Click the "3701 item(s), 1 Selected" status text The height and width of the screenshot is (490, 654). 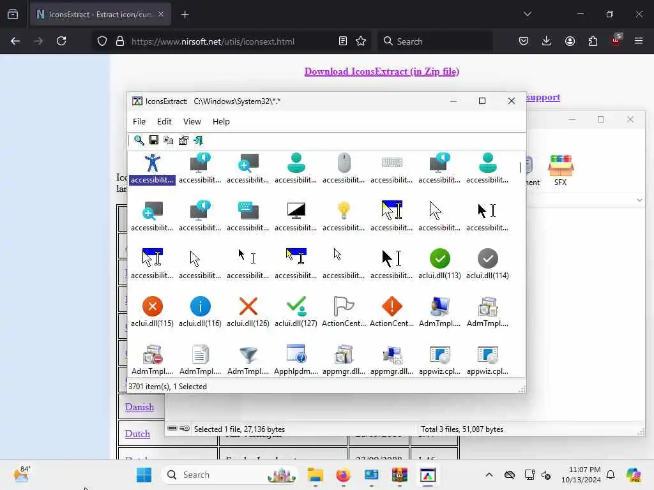[168, 387]
